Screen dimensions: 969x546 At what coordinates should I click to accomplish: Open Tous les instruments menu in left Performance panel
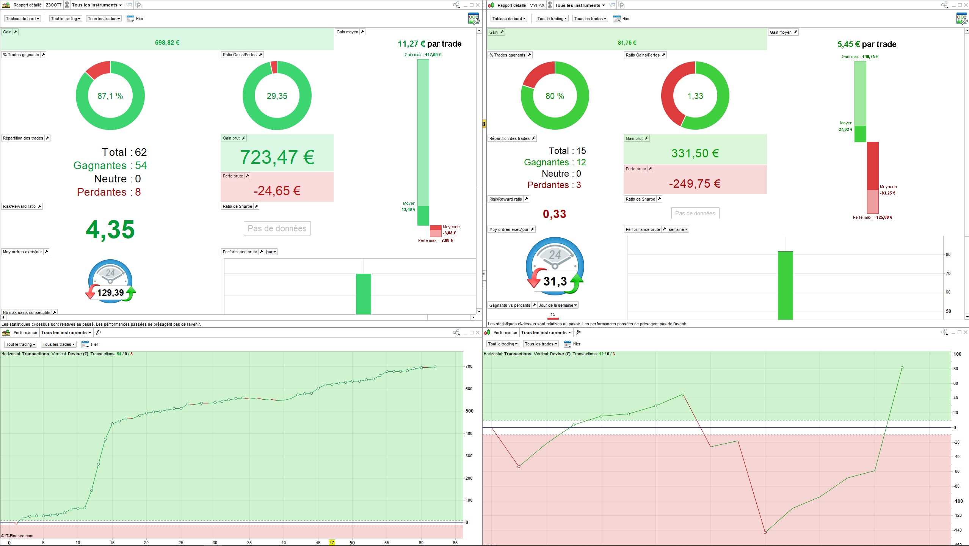tap(66, 333)
